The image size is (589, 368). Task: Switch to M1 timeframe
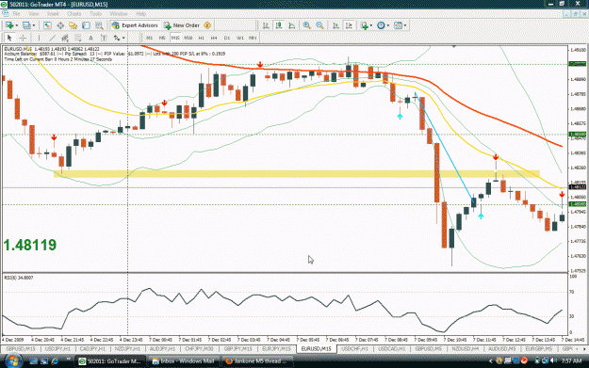(x=149, y=38)
